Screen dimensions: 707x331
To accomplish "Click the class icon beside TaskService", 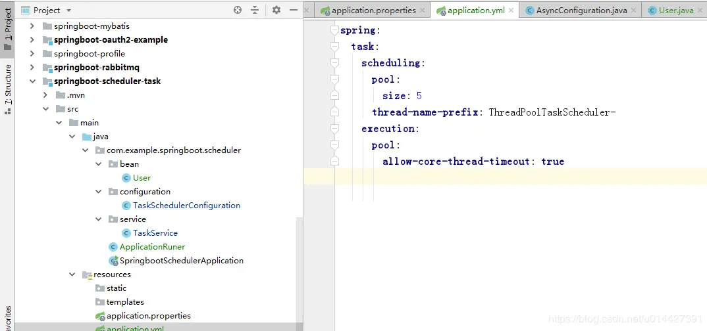I will pyautogui.click(x=126, y=233).
